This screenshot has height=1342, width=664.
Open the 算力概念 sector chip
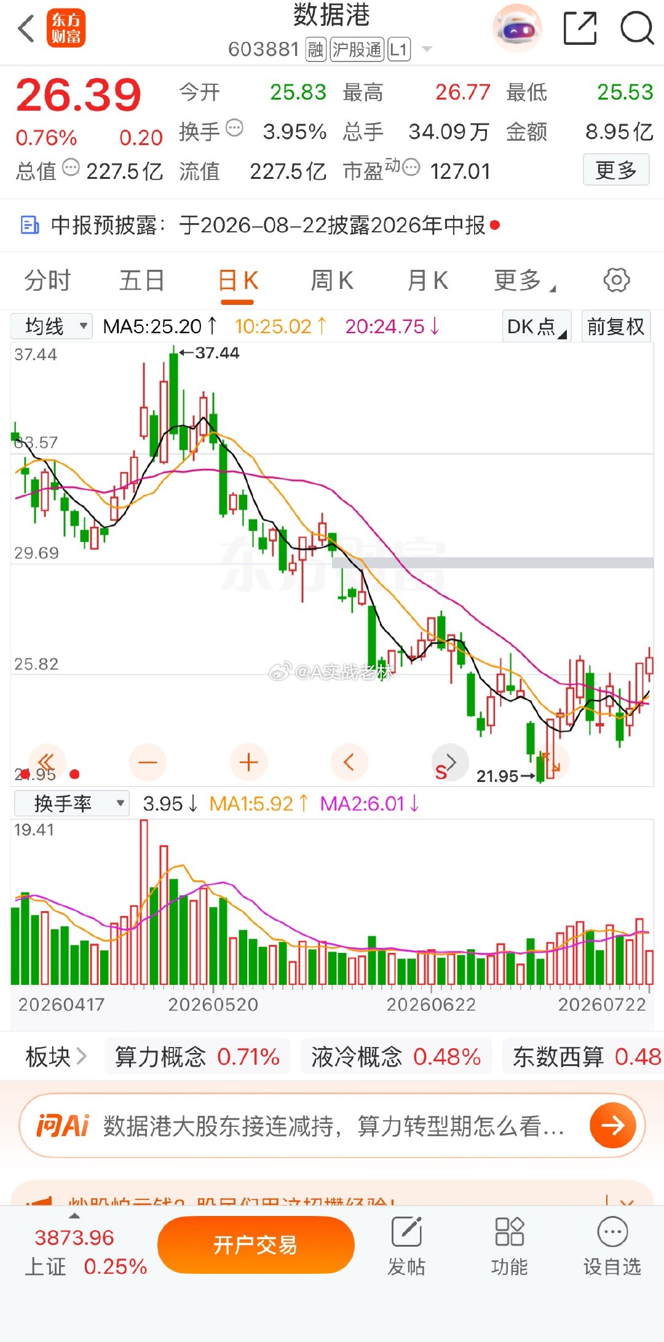[197, 1057]
